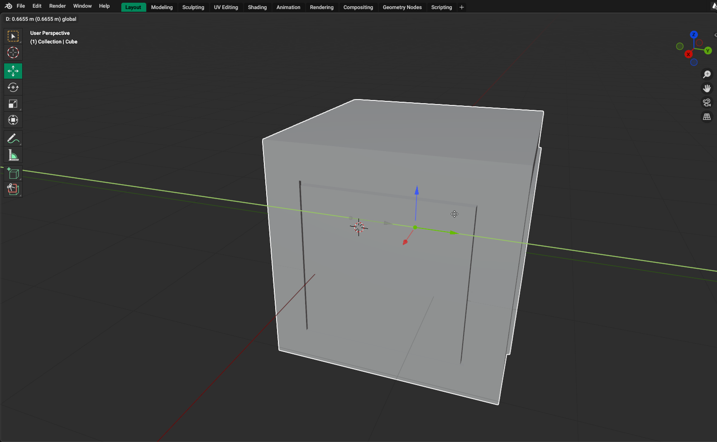The width and height of the screenshot is (717, 442).
Task: Click the bottom toolbar tool below Add Cube
Action: (13, 189)
